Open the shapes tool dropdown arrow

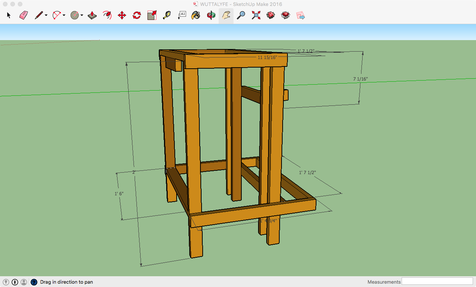(82, 16)
